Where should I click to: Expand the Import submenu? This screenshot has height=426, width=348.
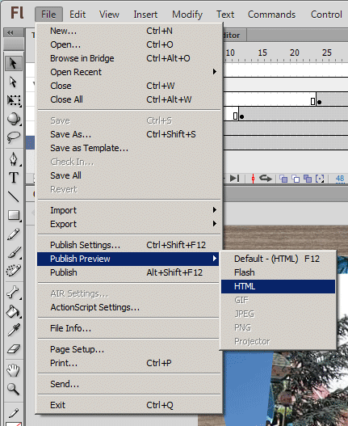(x=128, y=210)
